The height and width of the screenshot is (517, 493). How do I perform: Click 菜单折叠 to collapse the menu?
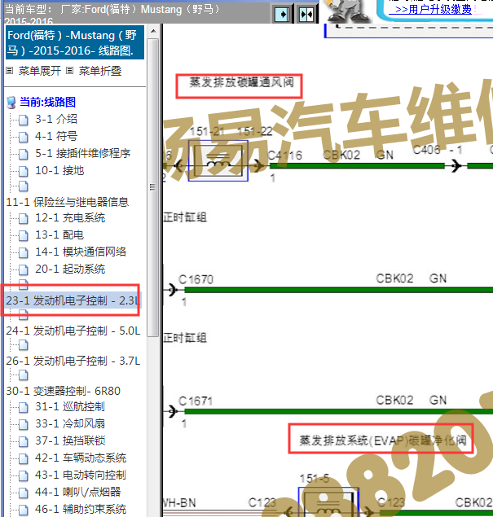pos(100,71)
